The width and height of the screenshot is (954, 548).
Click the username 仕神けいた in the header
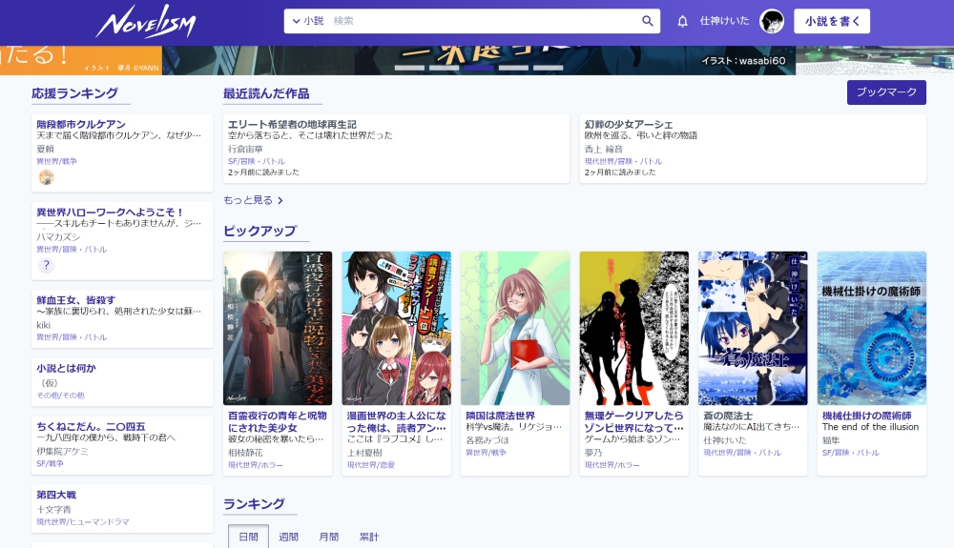coord(724,21)
